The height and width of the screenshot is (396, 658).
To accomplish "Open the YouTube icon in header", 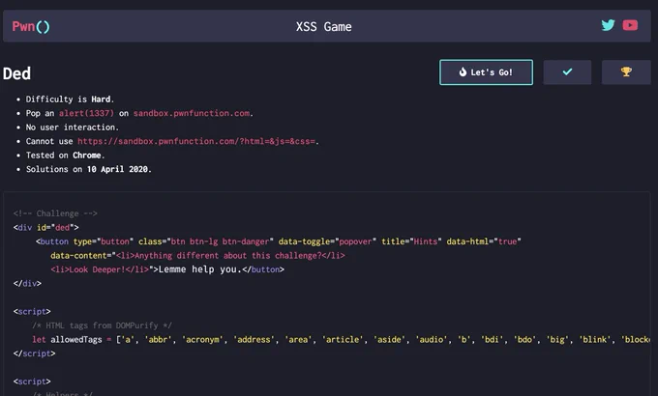I will coord(630,25).
